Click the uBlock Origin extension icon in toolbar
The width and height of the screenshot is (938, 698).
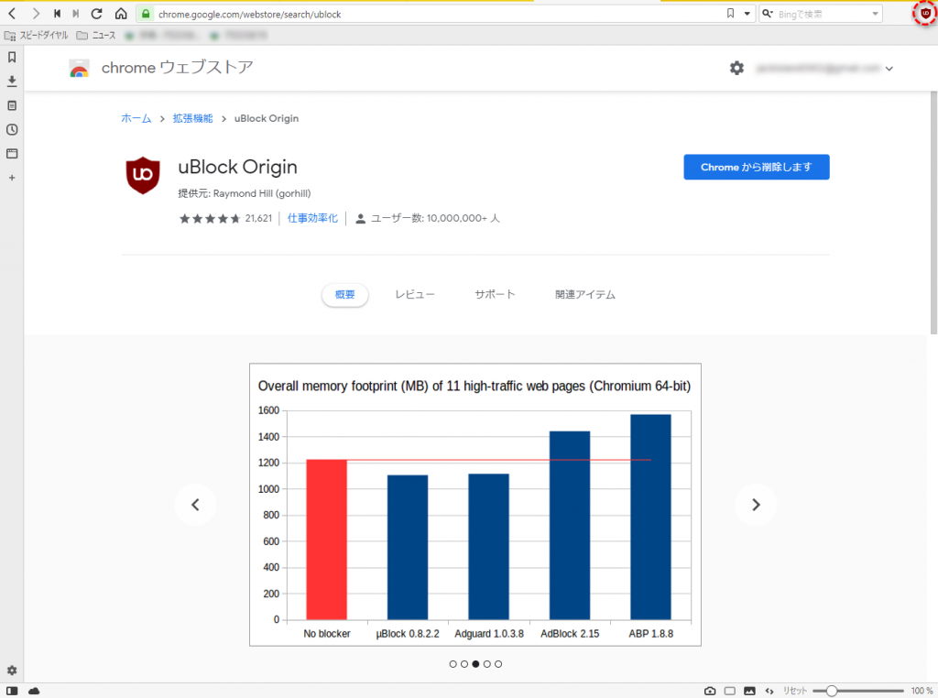pos(924,14)
